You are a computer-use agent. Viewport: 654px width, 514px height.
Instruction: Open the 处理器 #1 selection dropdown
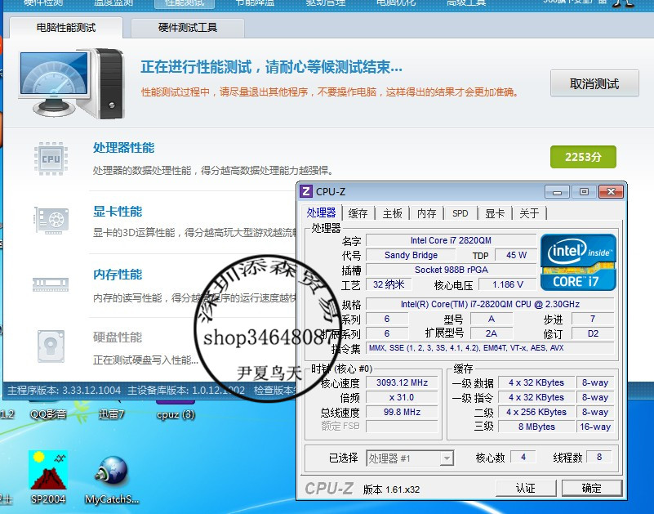pyautogui.click(x=410, y=458)
